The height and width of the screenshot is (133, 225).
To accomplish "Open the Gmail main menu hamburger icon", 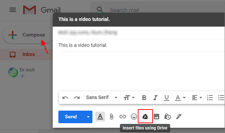I will click(13, 10).
